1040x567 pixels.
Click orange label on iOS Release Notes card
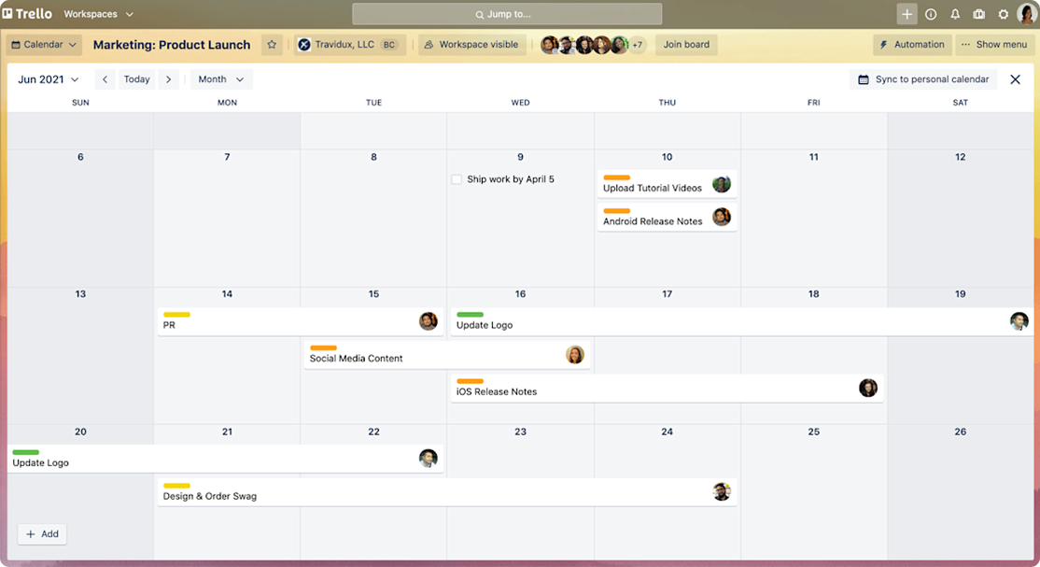click(x=470, y=381)
